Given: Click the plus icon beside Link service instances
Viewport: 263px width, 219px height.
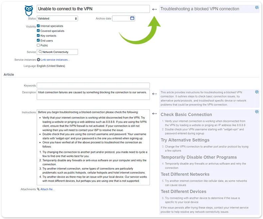Looking at the screenshot, I should (38, 60).
